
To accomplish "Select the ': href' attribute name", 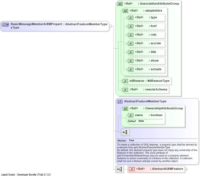I will point(153,26).
